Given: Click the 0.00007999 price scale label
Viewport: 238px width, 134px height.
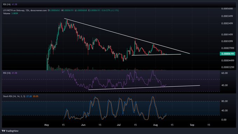Looking at the screenshot, I should click(228, 48).
